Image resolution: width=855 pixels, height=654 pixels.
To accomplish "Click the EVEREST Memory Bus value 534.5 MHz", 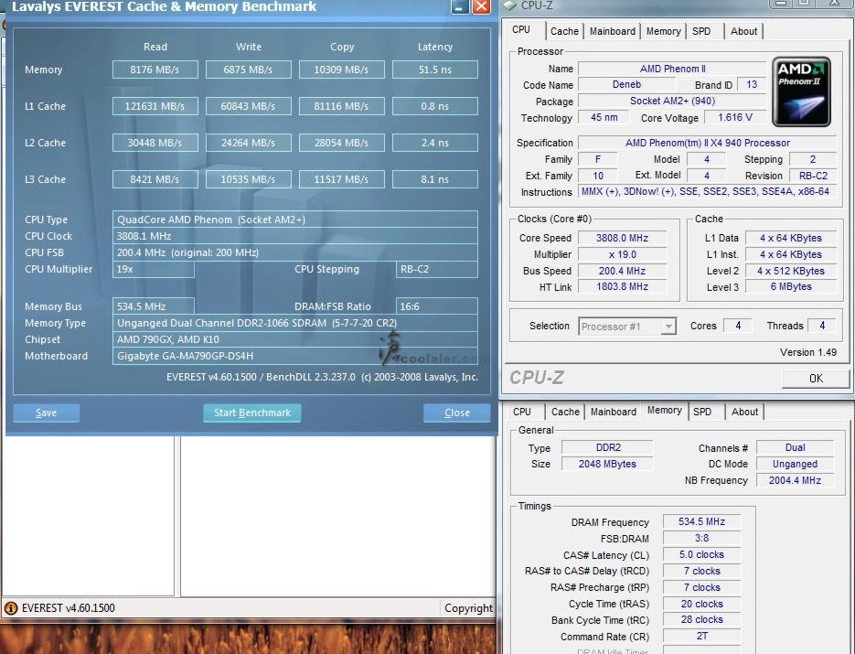I will [x=154, y=306].
